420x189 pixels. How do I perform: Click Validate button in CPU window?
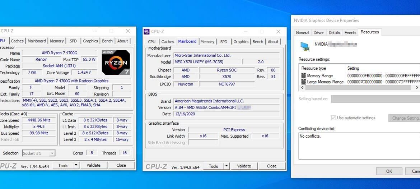(x=93, y=165)
